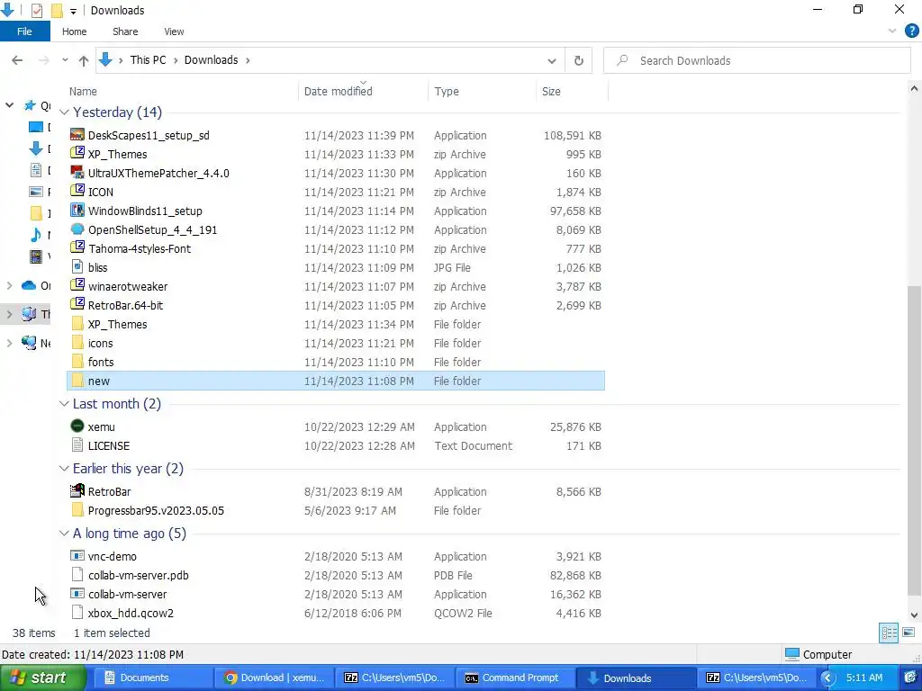Select the LICENSE text document icon
Screen dimensions: 922x691
77,444
